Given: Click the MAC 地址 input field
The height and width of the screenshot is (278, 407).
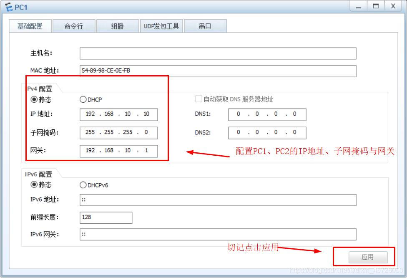Looking at the screenshot, I should pyautogui.click(x=218, y=71).
